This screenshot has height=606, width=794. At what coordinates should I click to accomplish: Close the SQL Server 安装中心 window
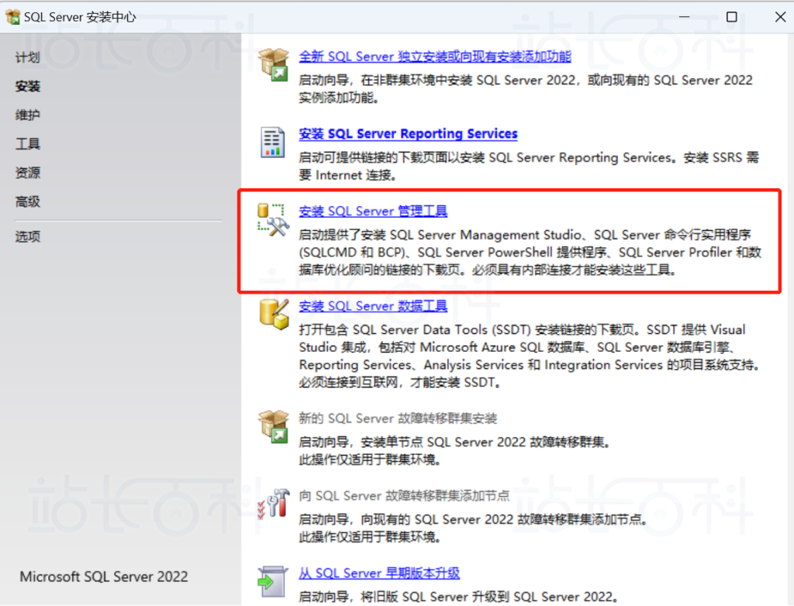[780, 17]
